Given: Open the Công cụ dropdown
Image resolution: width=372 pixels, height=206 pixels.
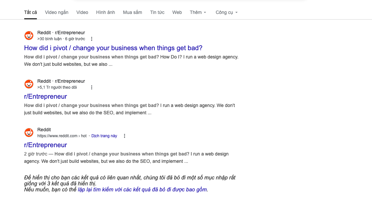Looking at the screenshot, I should [x=224, y=12].
